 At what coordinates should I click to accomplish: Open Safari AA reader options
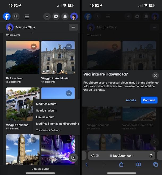(x=93, y=156)
